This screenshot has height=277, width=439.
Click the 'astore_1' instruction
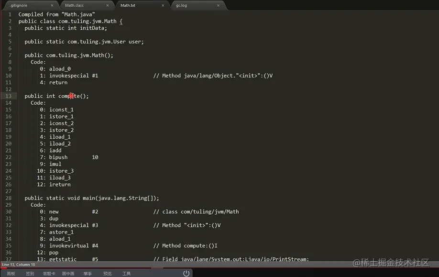click(x=61, y=232)
